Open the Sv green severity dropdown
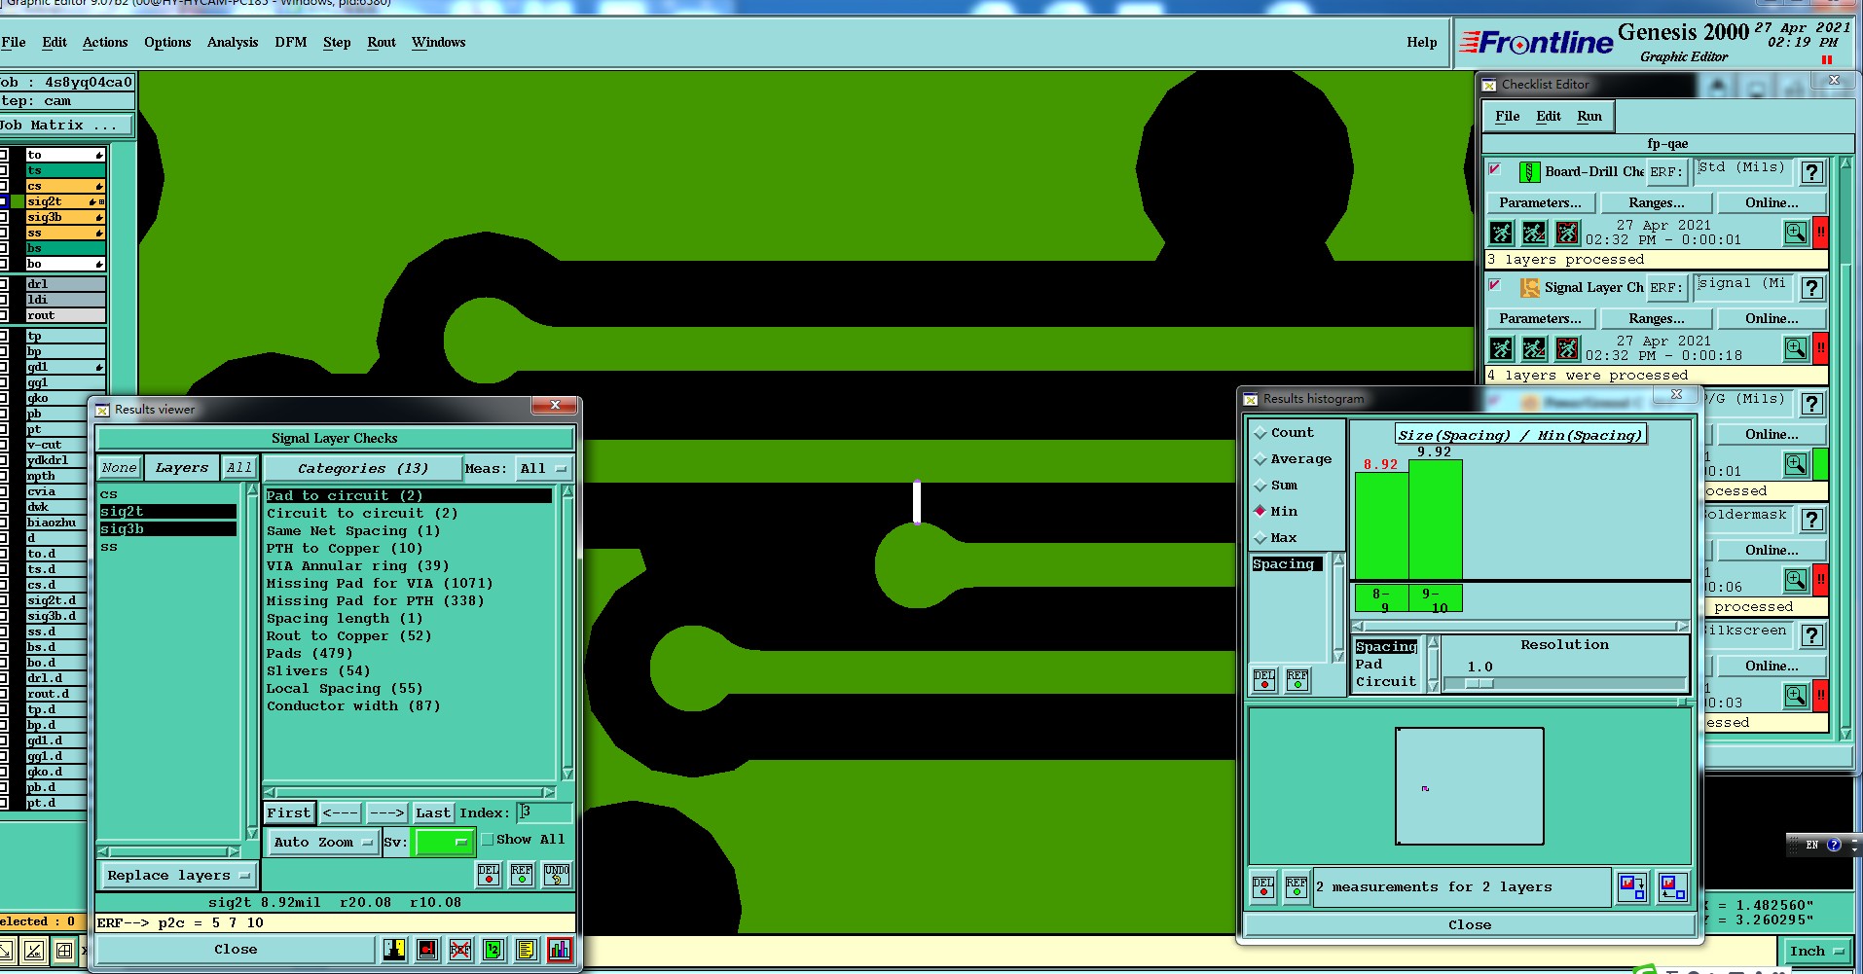The height and width of the screenshot is (974, 1863). [x=443, y=843]
